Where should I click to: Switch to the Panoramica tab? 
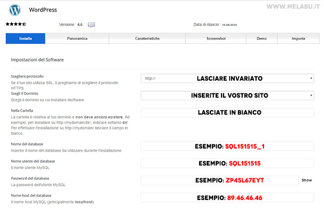(77, 38)
